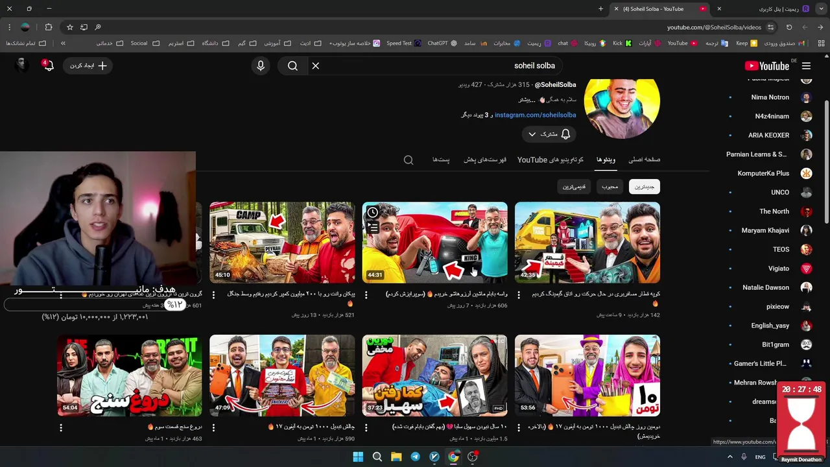Open the 53:56 '۱۰ تومن' video thumbnail
The width and height of the screenshot is (830, 467).
(587, 376)
